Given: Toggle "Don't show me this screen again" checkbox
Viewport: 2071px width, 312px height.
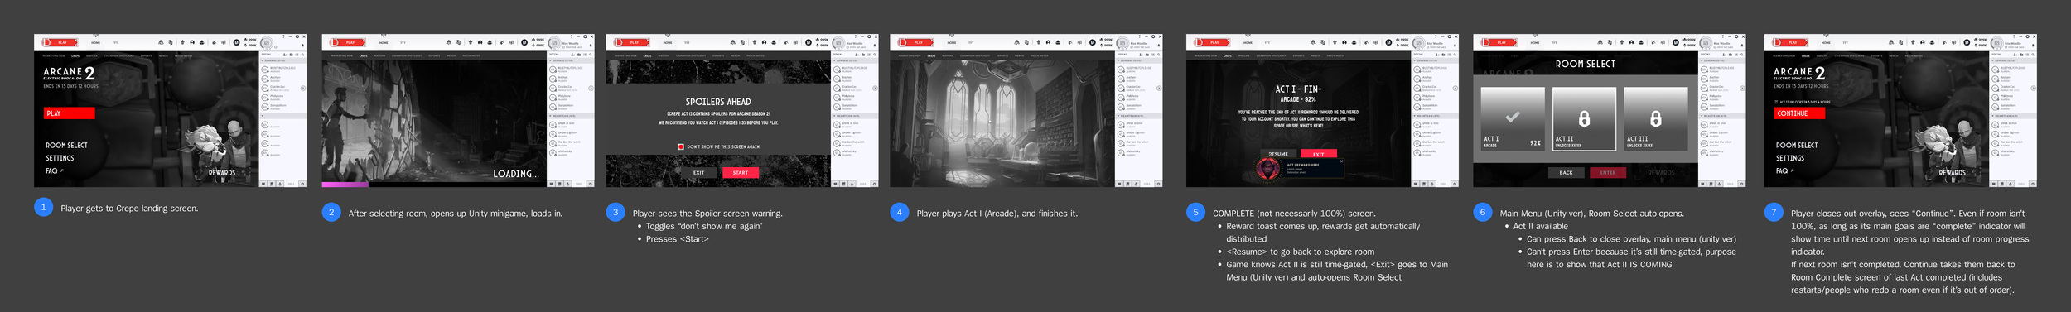Looking at the screenshot, I should point(681,146).
